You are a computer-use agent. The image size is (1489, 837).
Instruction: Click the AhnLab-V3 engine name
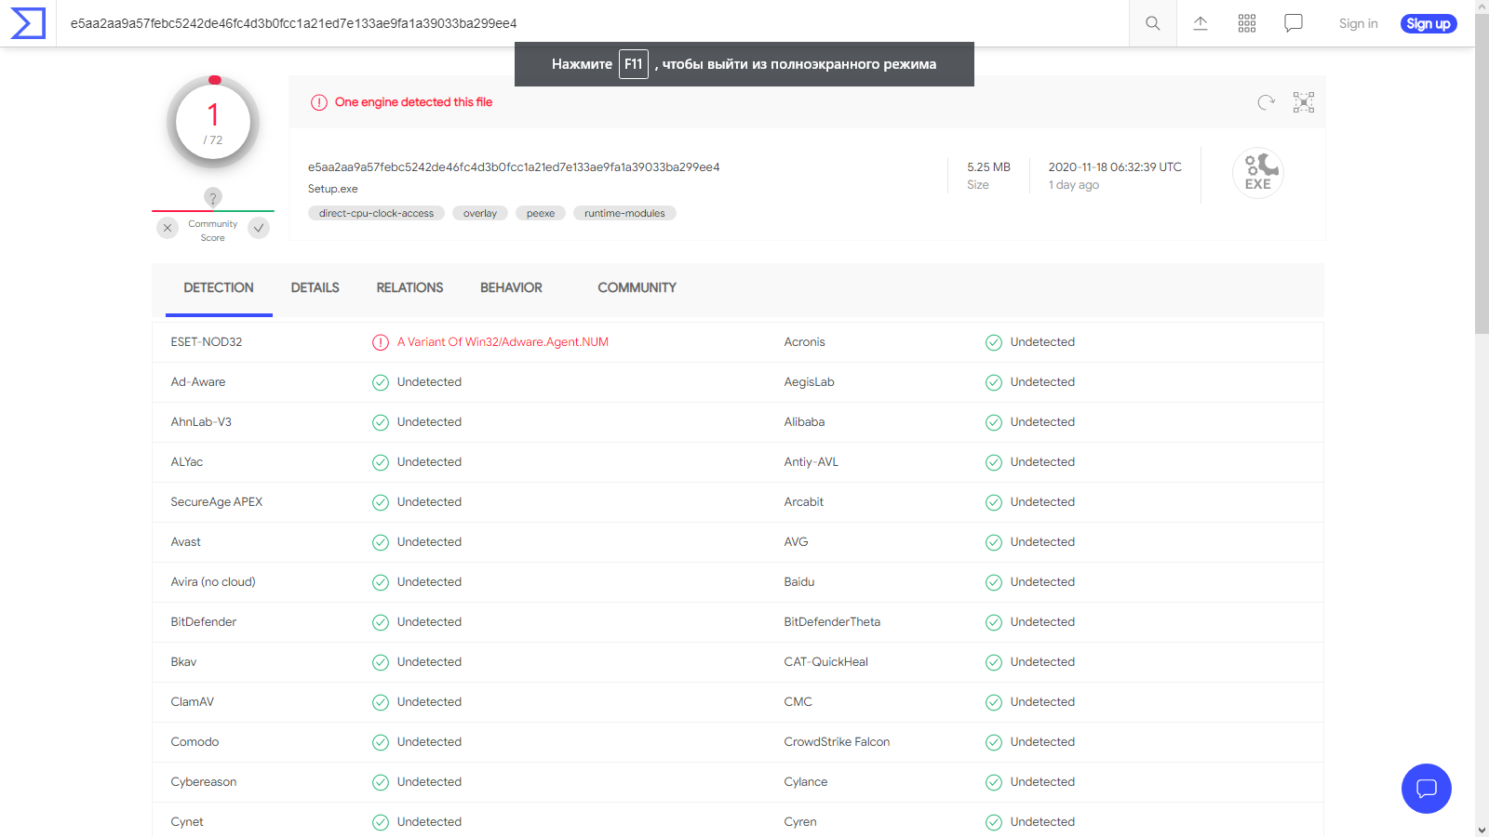click(201, 422)
